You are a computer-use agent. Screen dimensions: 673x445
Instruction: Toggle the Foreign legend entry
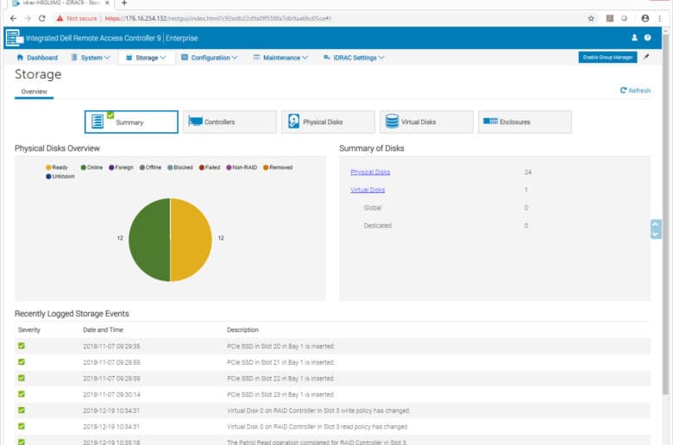121,167
